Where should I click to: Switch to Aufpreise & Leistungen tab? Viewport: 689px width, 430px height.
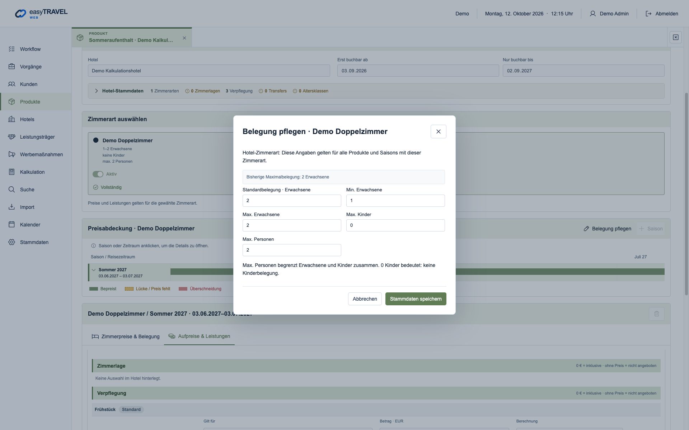pyautogui.click(x=199, y=336)
